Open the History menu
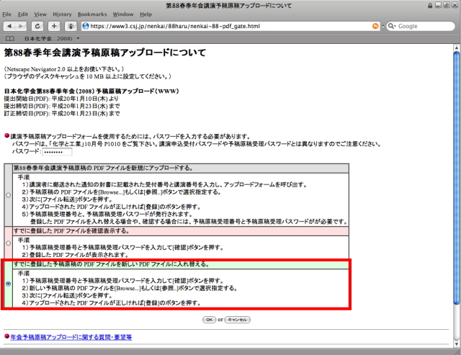Image resolution: width=461 pixels, height=355 pixels. [62, 14]
